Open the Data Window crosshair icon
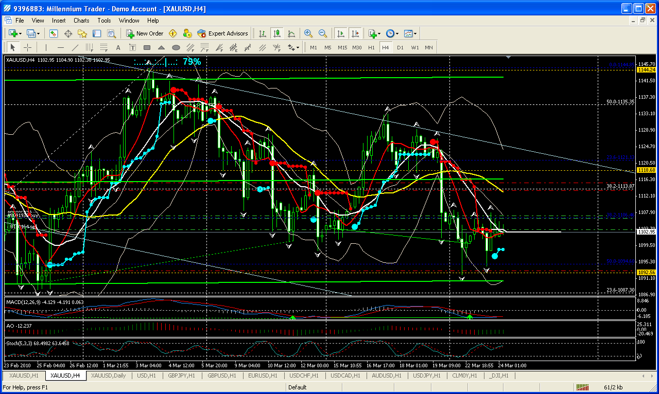 pyautogui.click(x=68, y=33)
